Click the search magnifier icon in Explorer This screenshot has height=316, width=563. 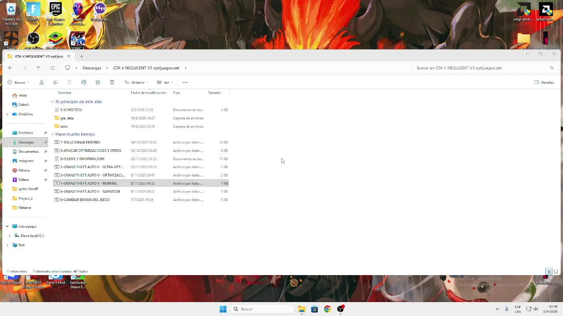pos(552,68)
